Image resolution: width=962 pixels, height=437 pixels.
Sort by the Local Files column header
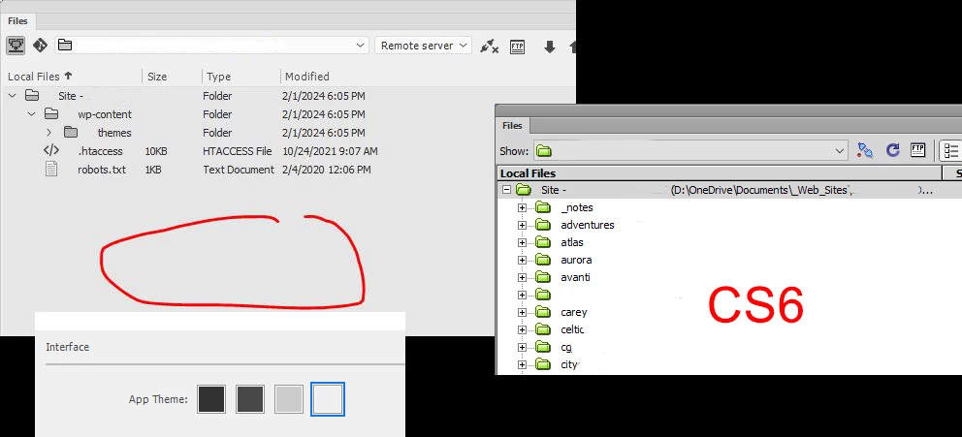pos(40,77)
